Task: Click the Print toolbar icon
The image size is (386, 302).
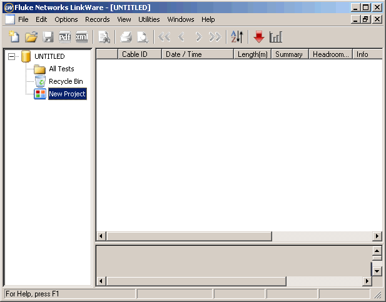Action: (x=126, y=37)
